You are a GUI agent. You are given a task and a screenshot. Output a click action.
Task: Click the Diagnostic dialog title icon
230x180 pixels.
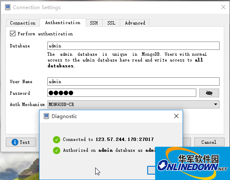[x=46, y=116]
